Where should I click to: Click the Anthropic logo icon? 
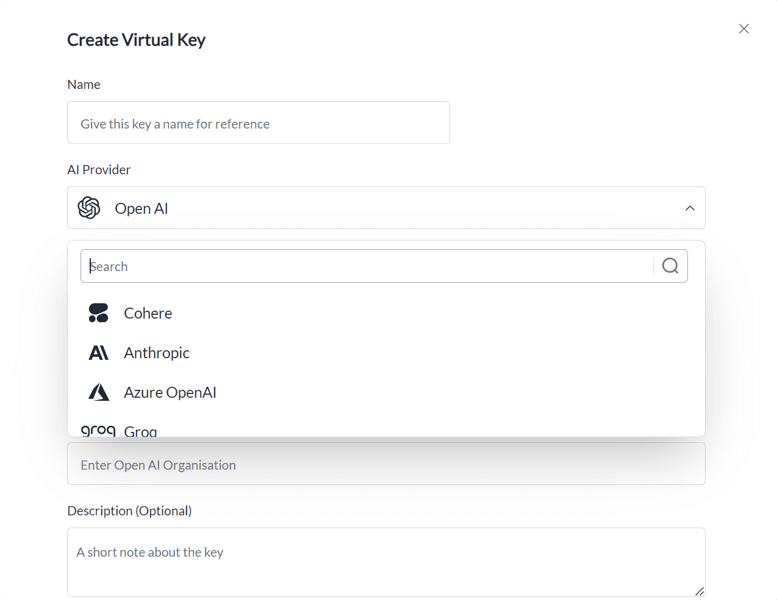click(x=98, y=352)
